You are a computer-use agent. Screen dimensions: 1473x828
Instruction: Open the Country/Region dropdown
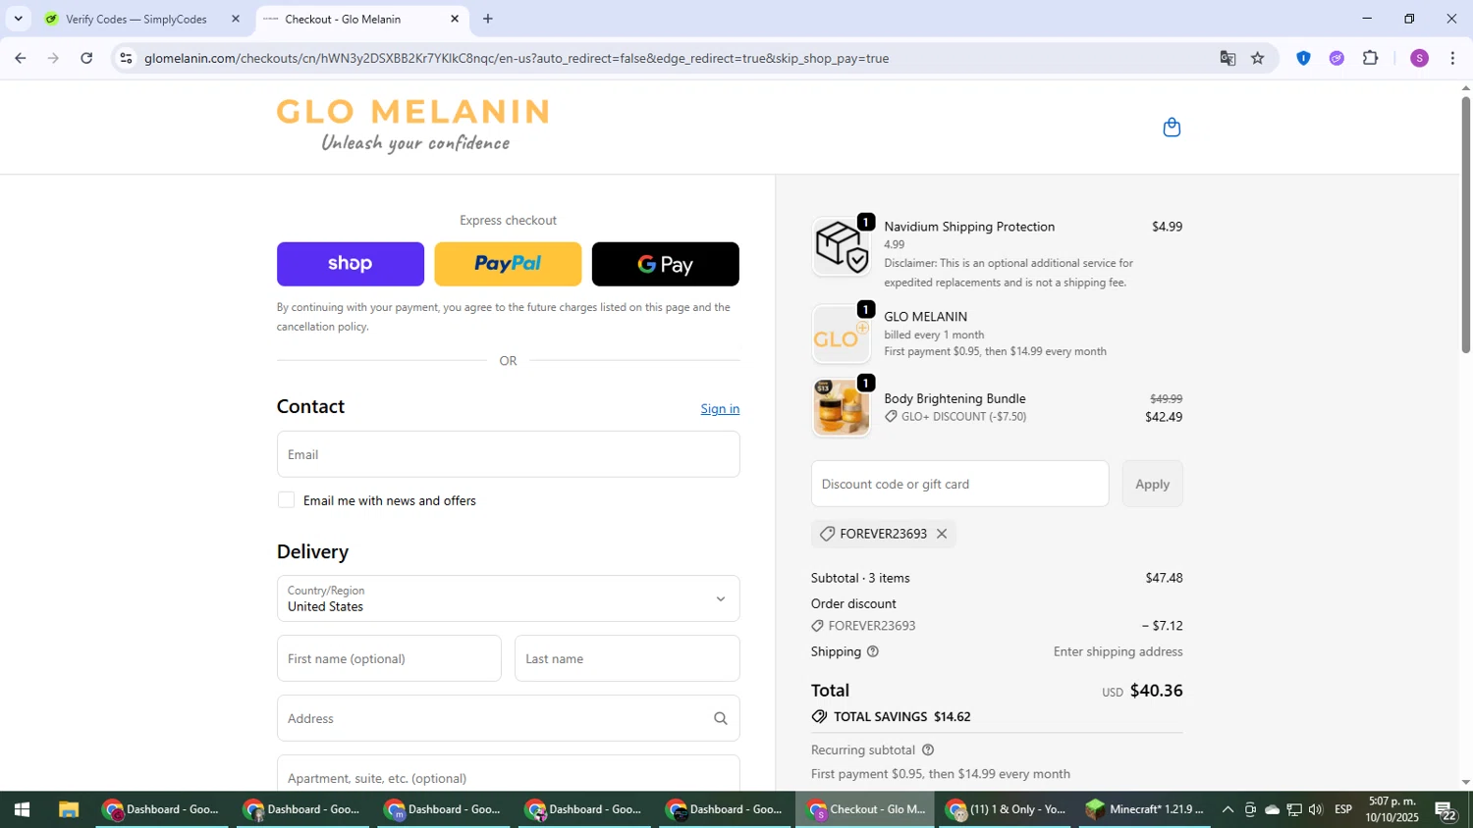click(x=509, y=598)
